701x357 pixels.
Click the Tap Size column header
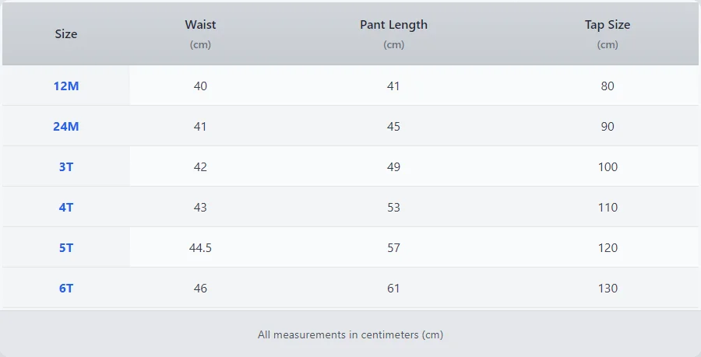[608, 25]
